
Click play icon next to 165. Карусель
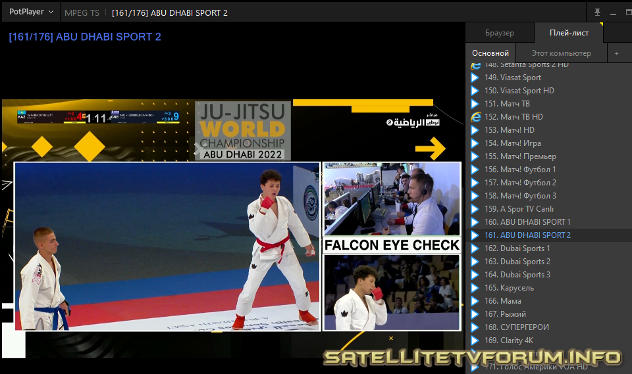coord(475,288)
